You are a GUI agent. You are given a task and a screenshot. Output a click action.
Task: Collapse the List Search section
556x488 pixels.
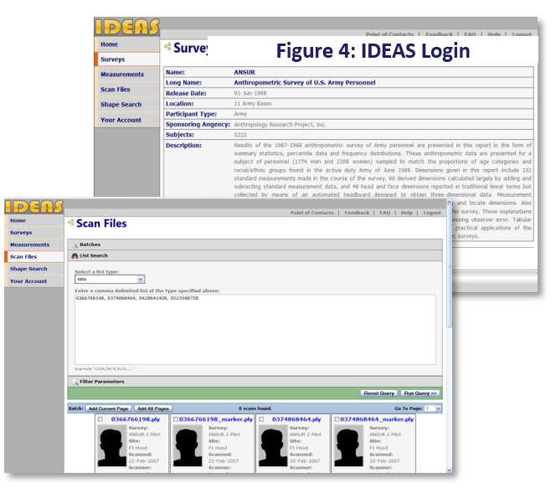click(x=255, y=255)
